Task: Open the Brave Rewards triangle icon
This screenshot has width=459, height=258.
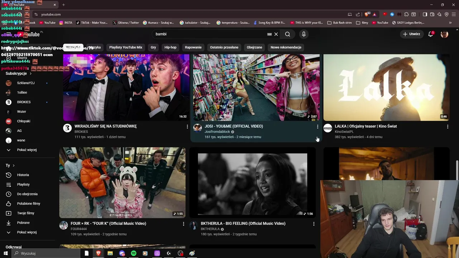Action: [x=374, y=14]
